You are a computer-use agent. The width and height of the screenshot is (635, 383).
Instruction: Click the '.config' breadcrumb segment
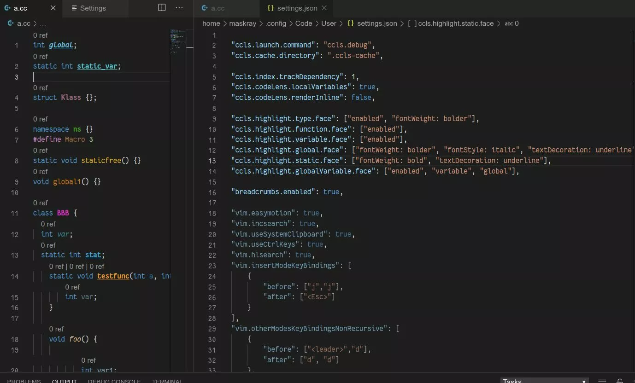[276, 23]
